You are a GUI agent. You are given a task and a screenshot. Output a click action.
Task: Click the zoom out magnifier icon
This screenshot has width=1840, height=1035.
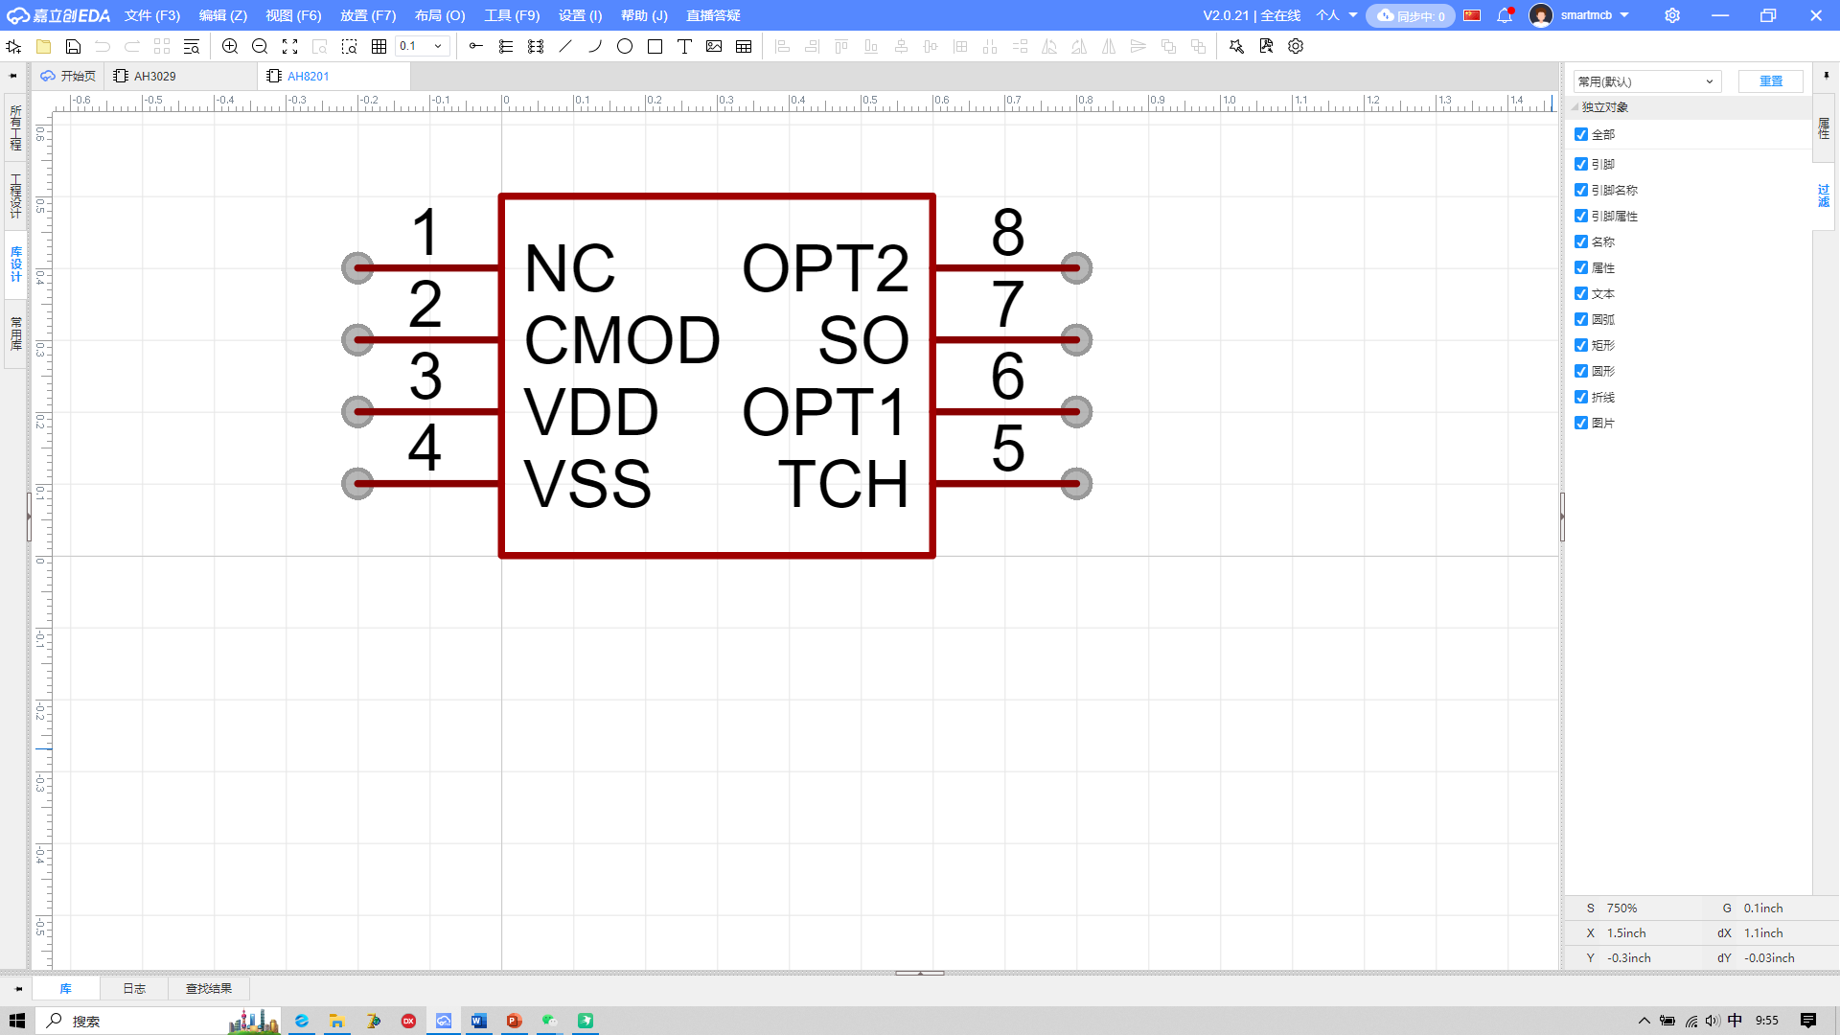pyautogui.click(x=260, y=46)
